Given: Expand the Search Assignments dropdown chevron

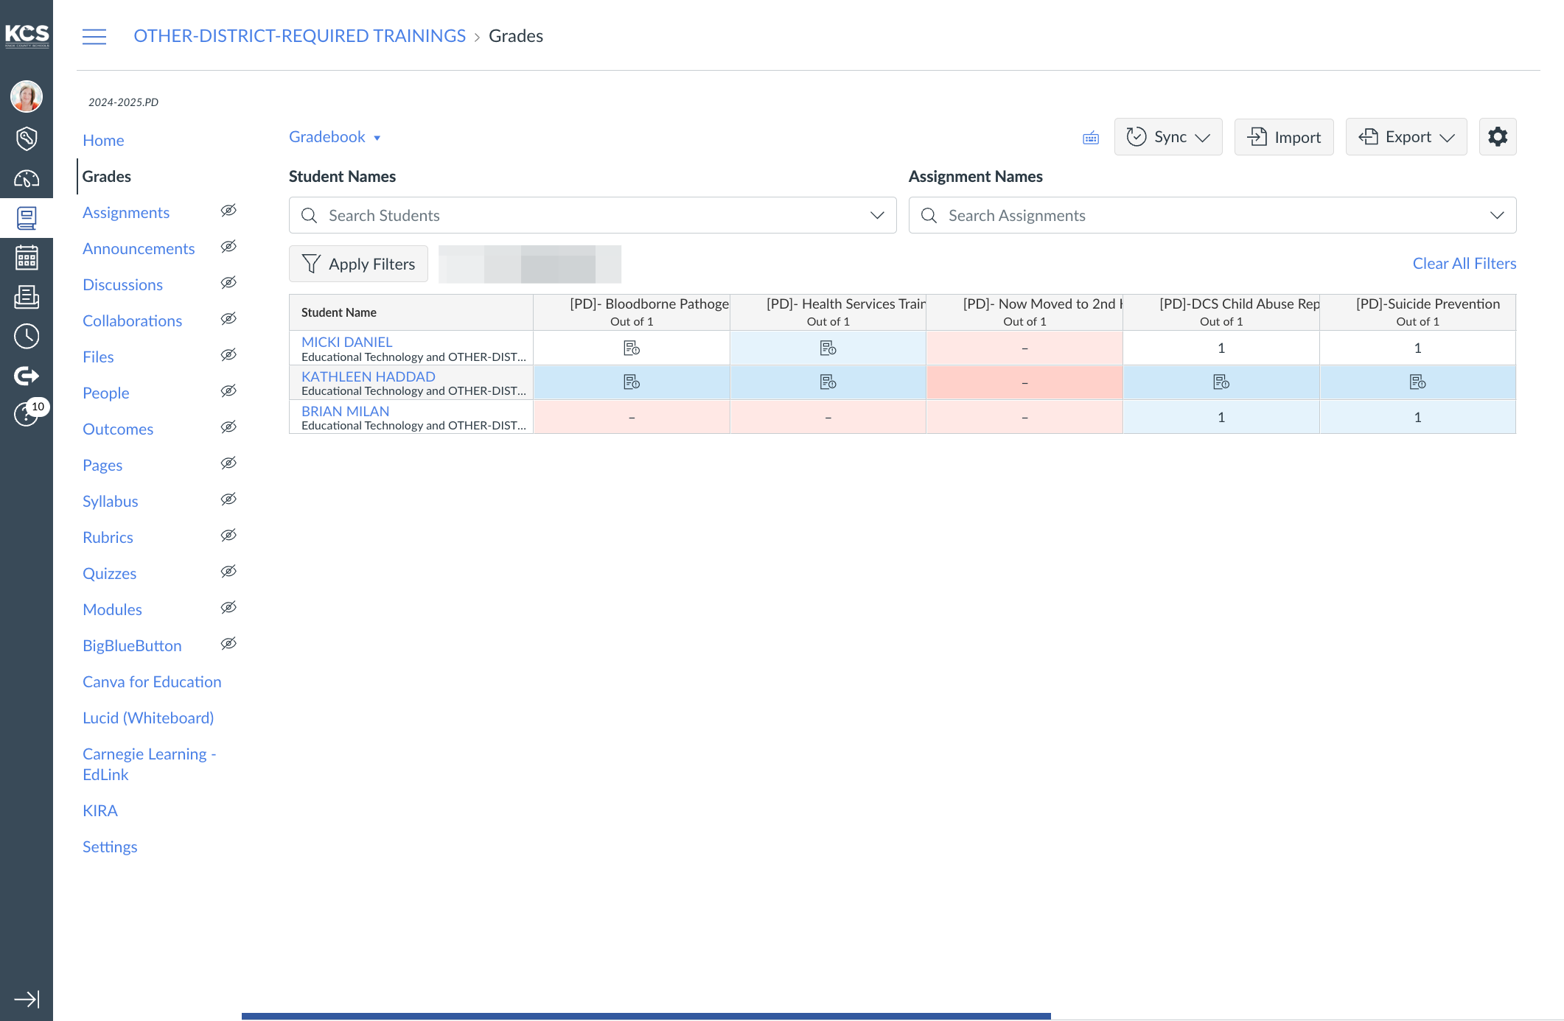Looking at the screenshot, I should click(x=1497, y=215).
